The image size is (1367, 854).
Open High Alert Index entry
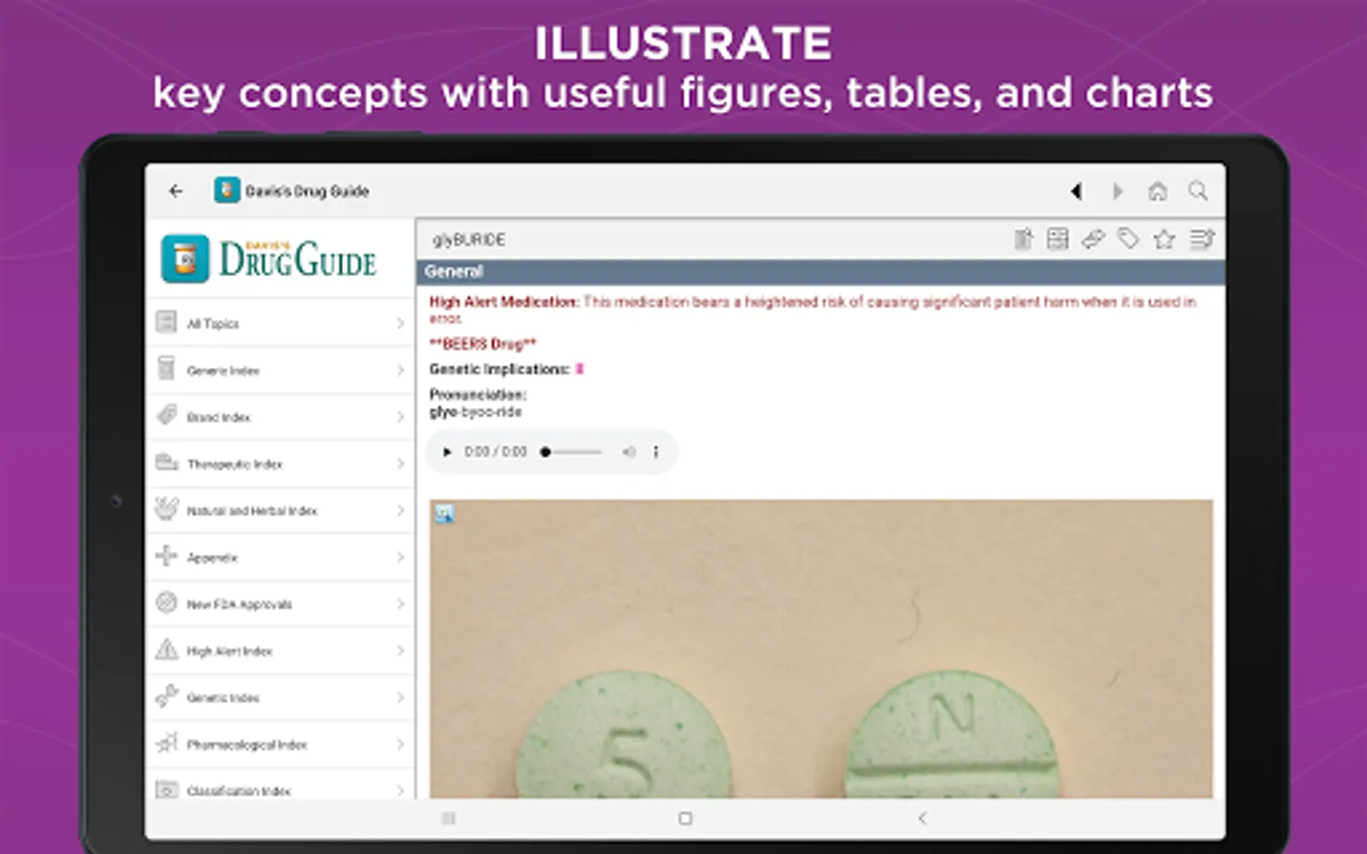tap(281, 651)
